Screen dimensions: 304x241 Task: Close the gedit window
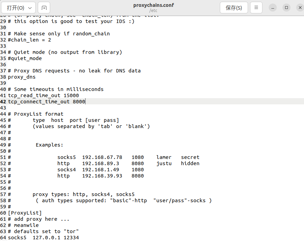[300, 8]
